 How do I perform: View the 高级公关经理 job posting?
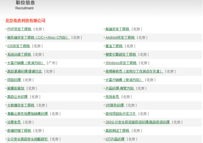[x=18, y=97]
